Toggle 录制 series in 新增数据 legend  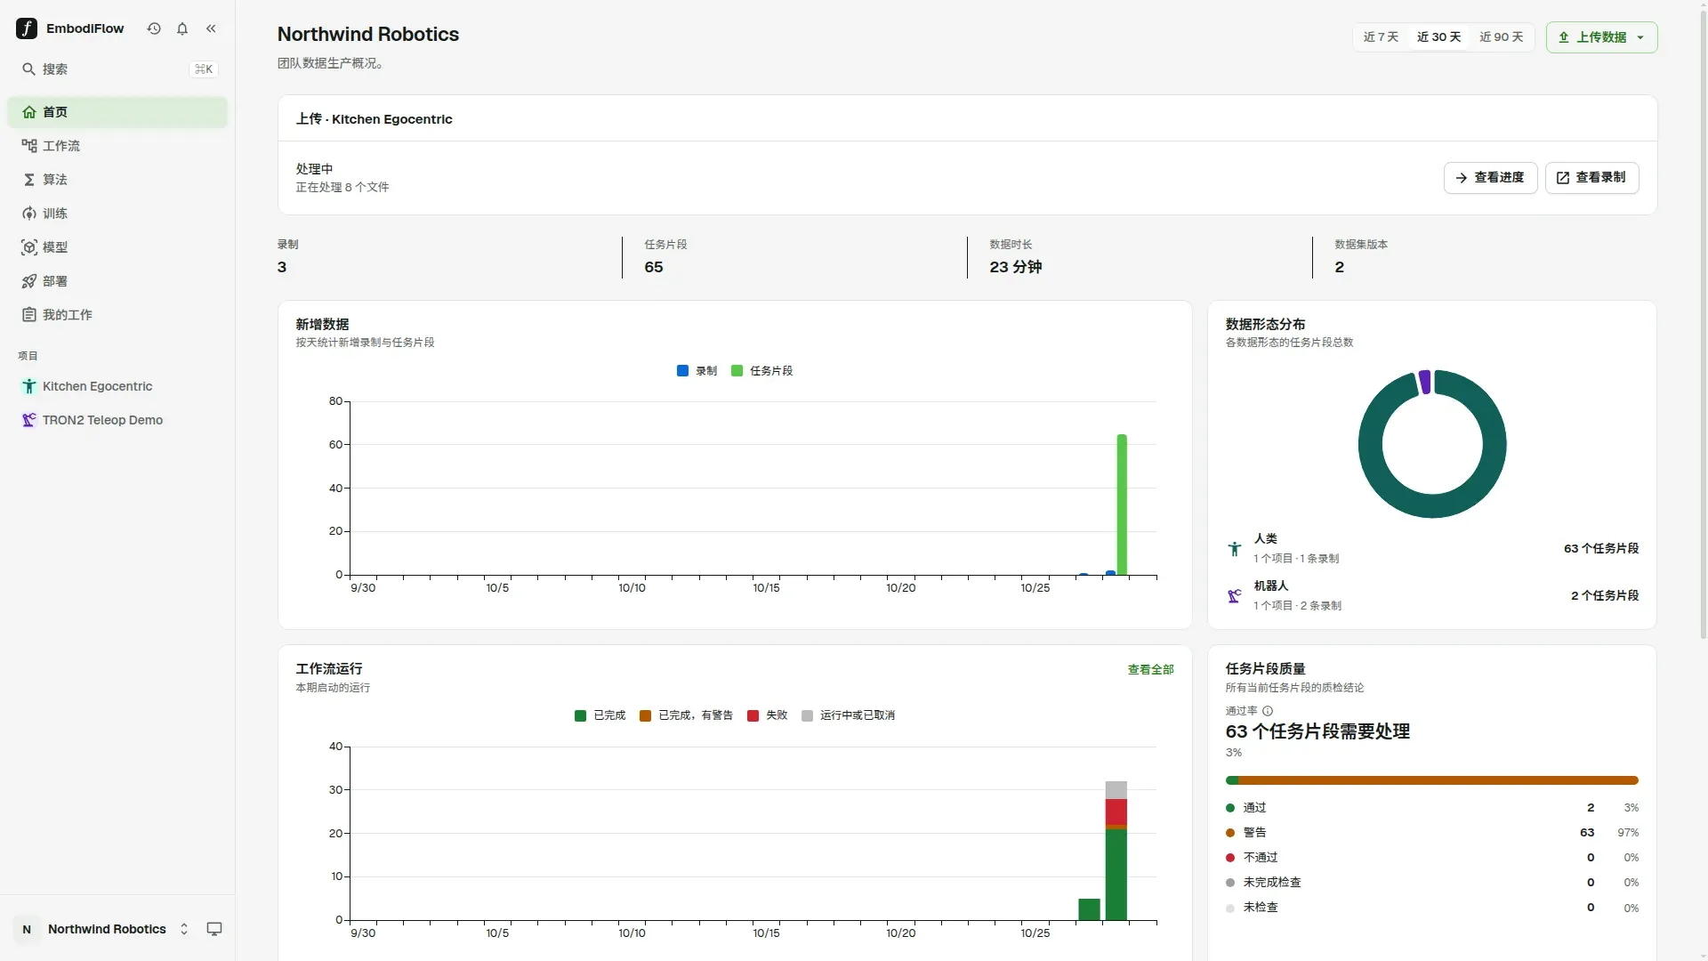coord(697,371)
